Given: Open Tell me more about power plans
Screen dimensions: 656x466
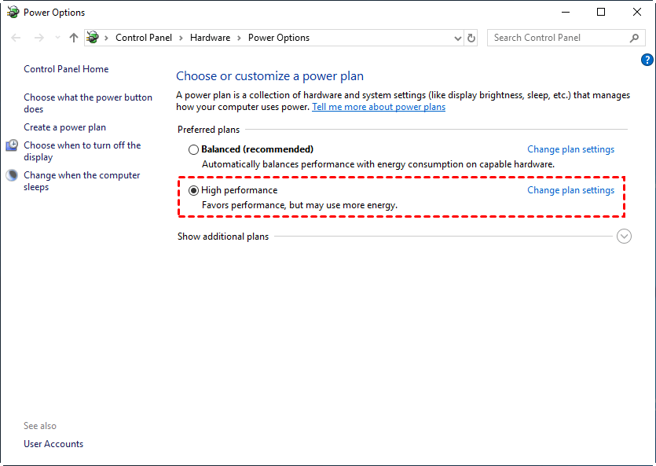Looking at the screenshot, I should [379, 107].
